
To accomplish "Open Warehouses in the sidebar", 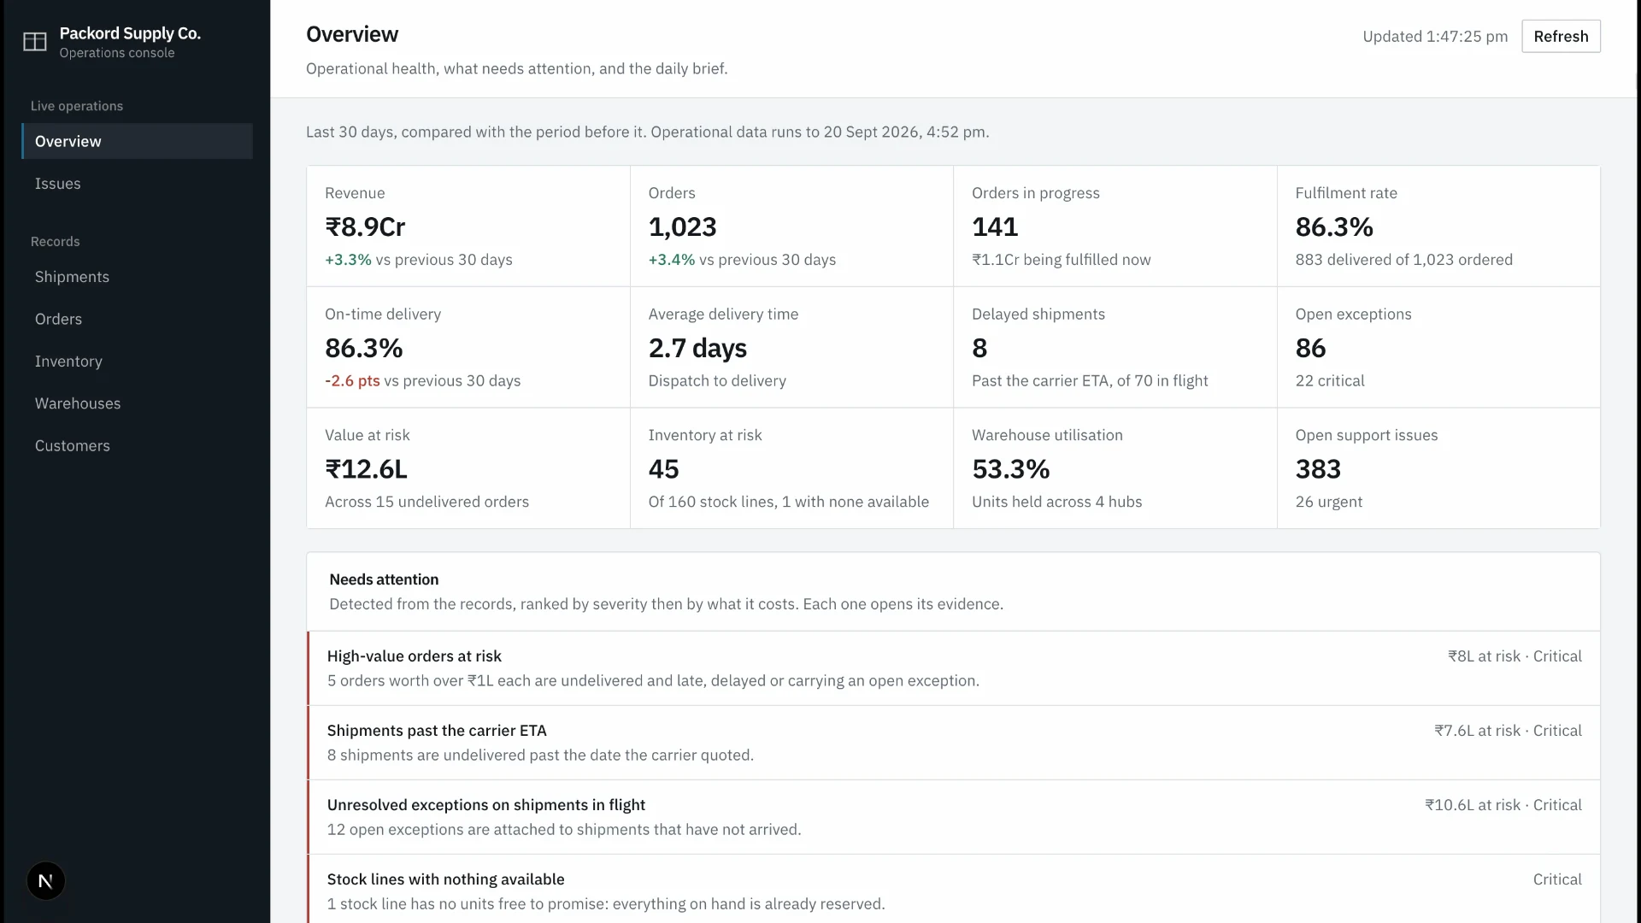I will tap(137, 403).
